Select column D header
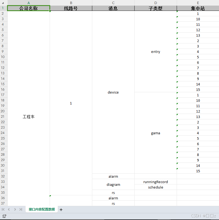Screen dimensions: 219x220 point(155,3)
